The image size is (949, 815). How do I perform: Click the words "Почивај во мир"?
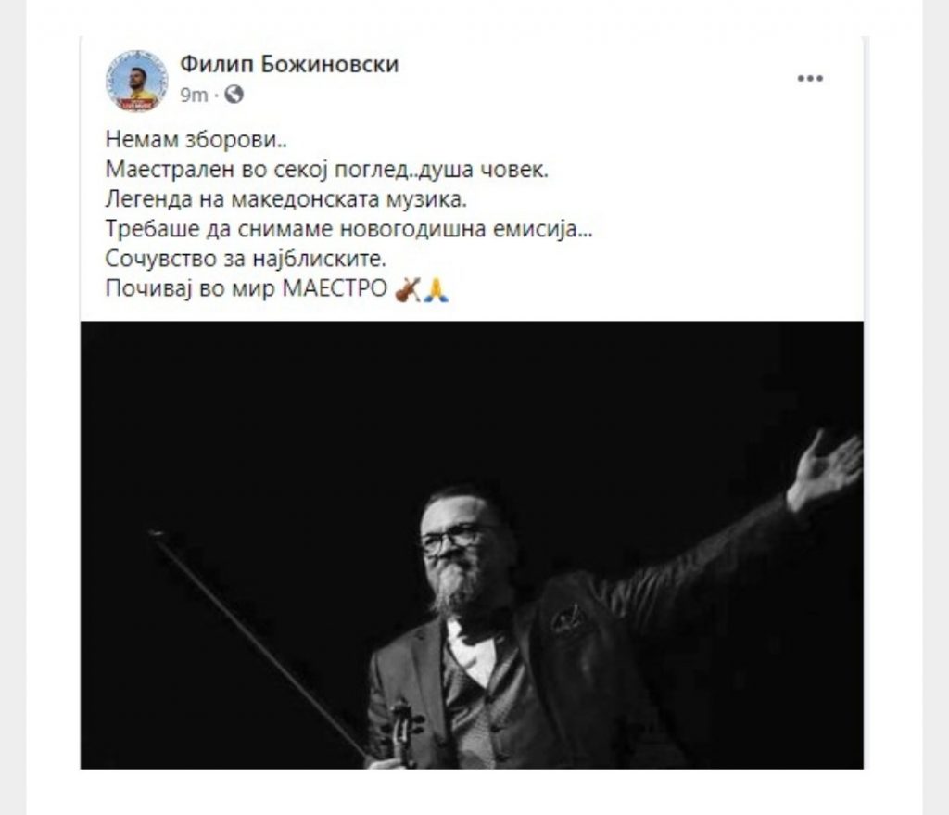[x=191, y=289]
